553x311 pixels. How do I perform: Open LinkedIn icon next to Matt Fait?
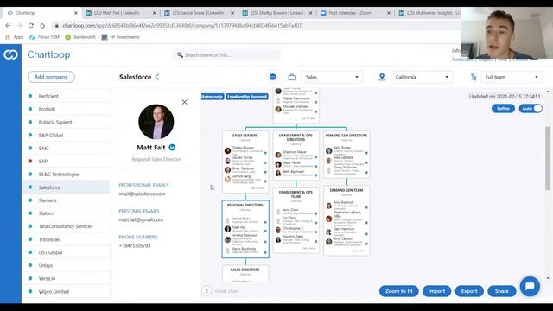(x=172, y=148)
